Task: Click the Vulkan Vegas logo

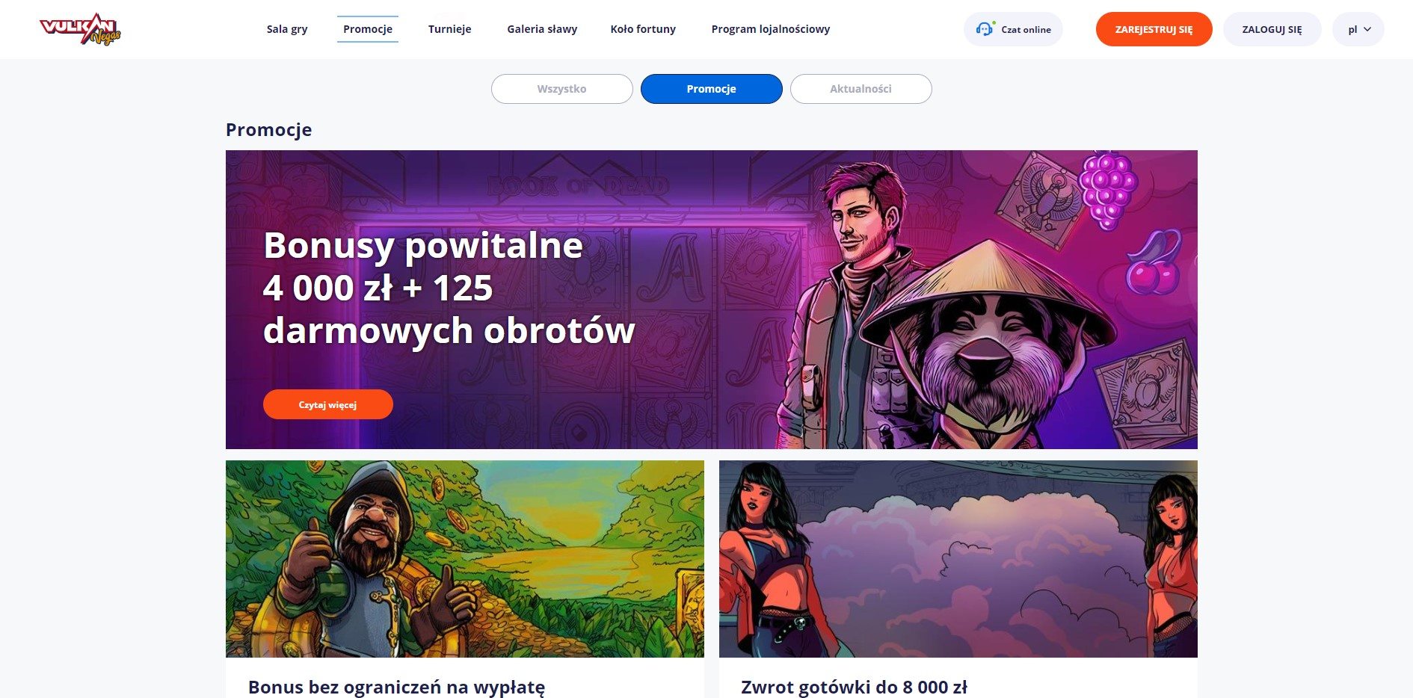Action: pos(80,29)
